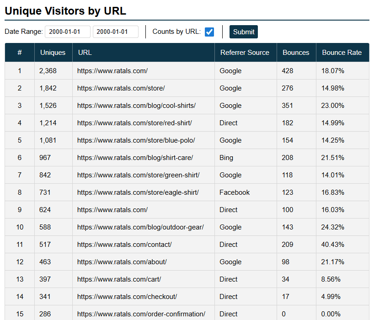Click the Referrer Source column header
374x320 pixels.
coord(245,53)
